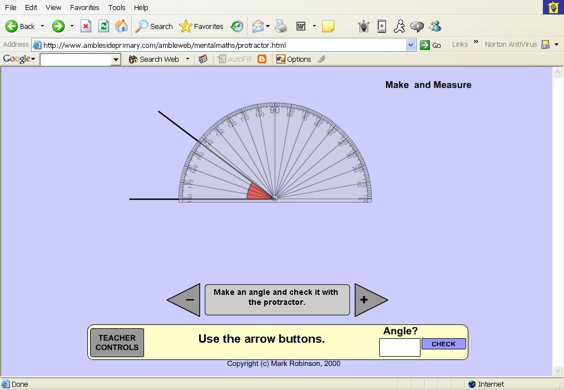Click the mobile device toolbar icon
564x390 pixels.
382,26
